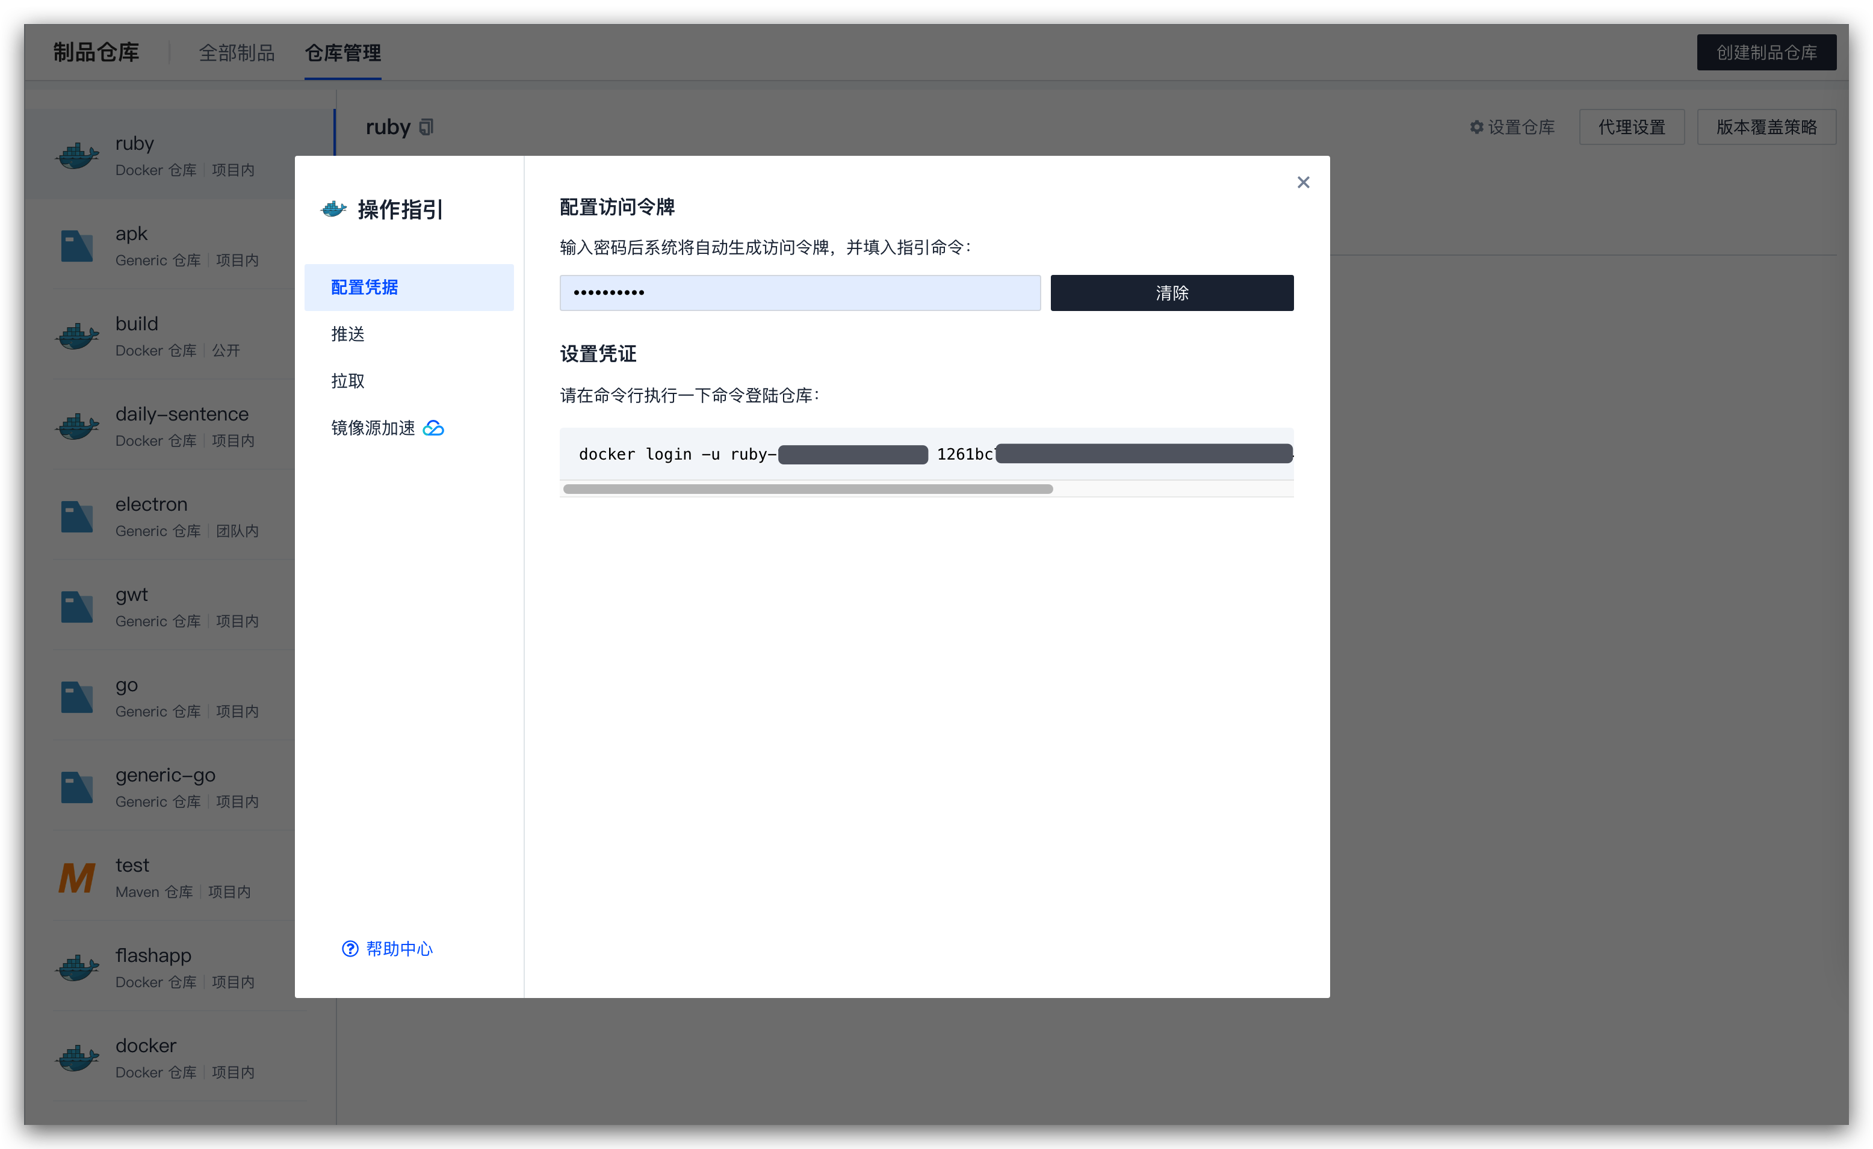This screenshot has height=1149, width=1873.
Task: Click the go Generic repository icon
Action: pyautogui.click(x=77, y=698)
